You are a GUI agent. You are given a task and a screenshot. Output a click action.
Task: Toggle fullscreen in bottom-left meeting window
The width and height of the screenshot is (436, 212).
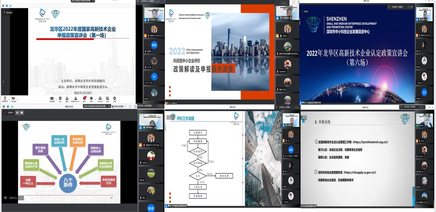click(130, 106)
